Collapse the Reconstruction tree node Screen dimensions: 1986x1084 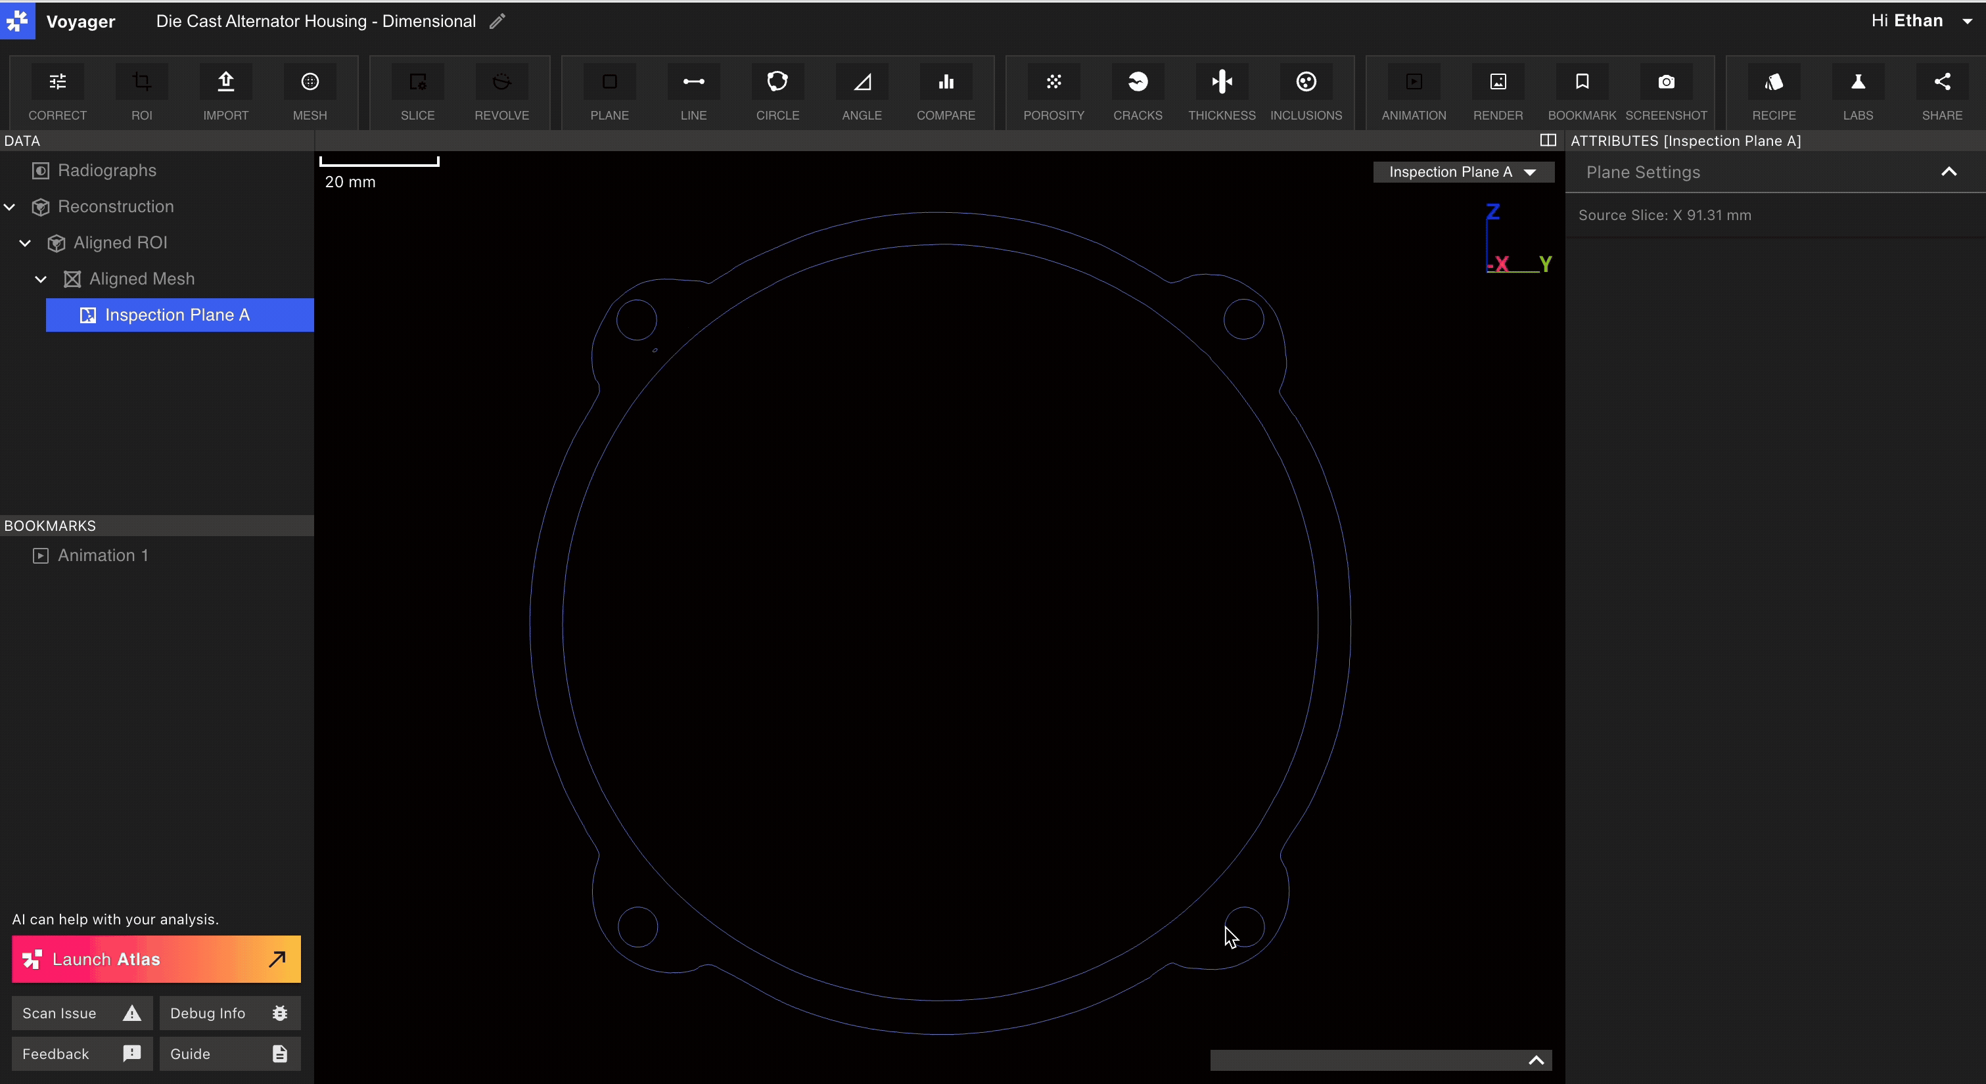point(10,207)
